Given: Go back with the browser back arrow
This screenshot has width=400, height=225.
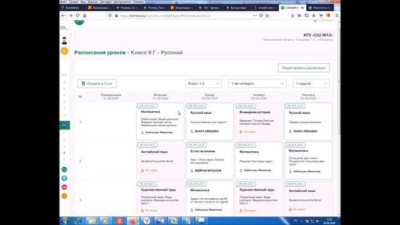Looking at the screenshot, I should point(63,16).
